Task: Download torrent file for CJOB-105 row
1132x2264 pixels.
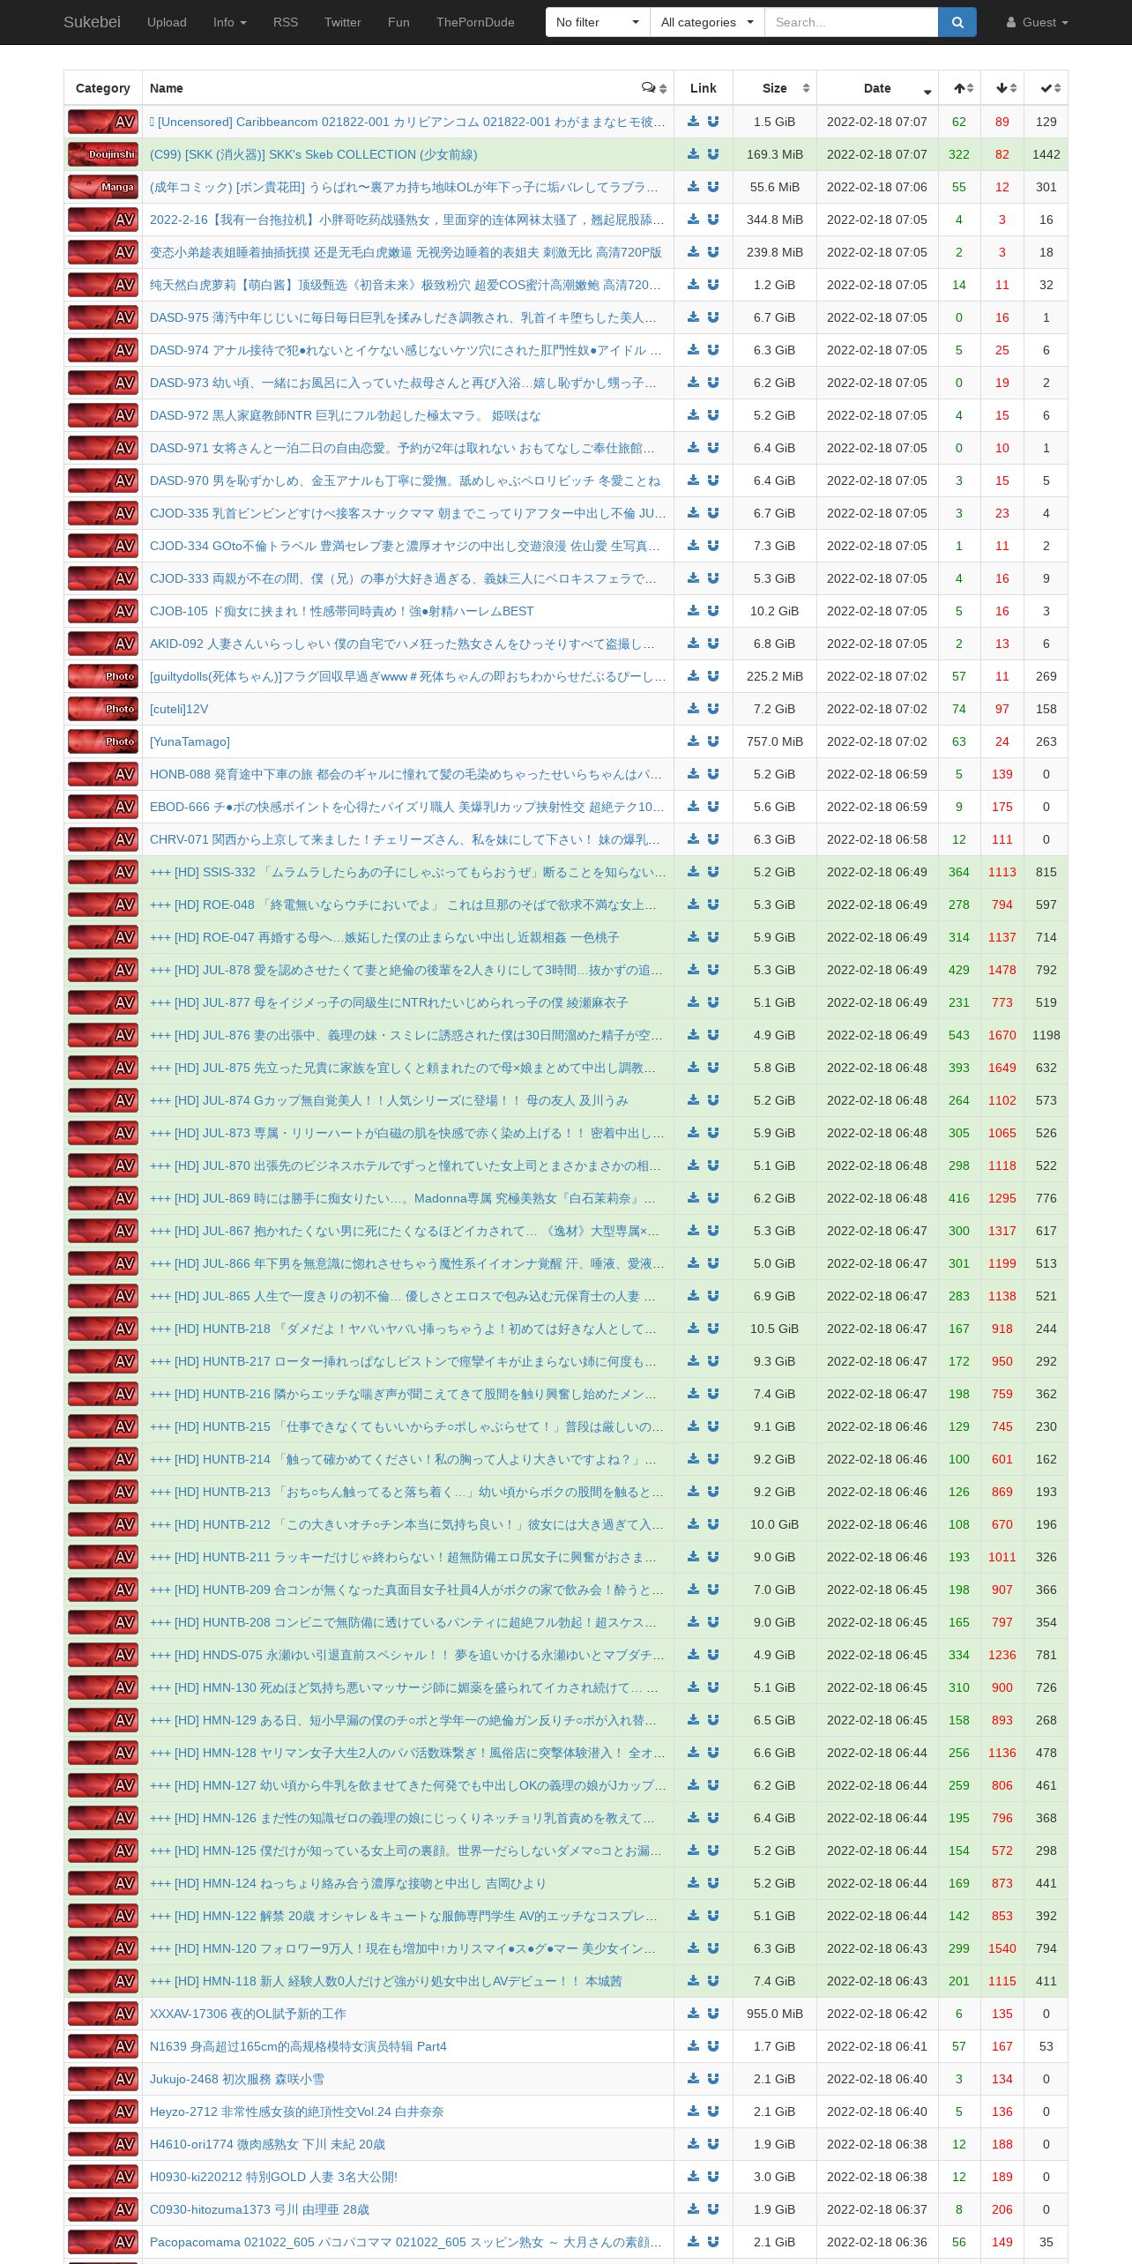Action: coord(694,611)
